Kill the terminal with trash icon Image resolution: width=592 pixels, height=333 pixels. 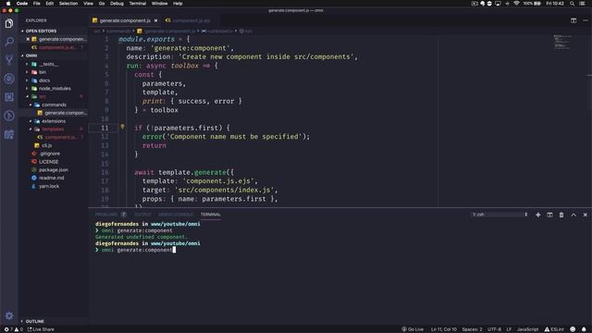point(561,215)
